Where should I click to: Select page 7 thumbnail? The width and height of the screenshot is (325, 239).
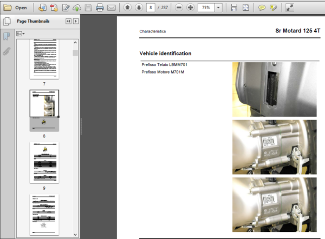point(44,59)
